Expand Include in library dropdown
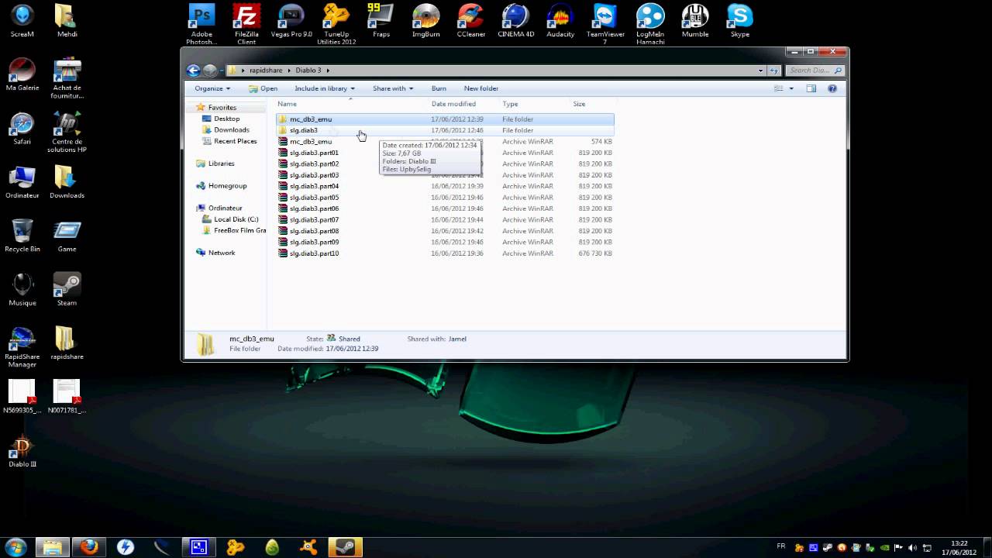The image size is (992, 558). click(x=325, y=88)
